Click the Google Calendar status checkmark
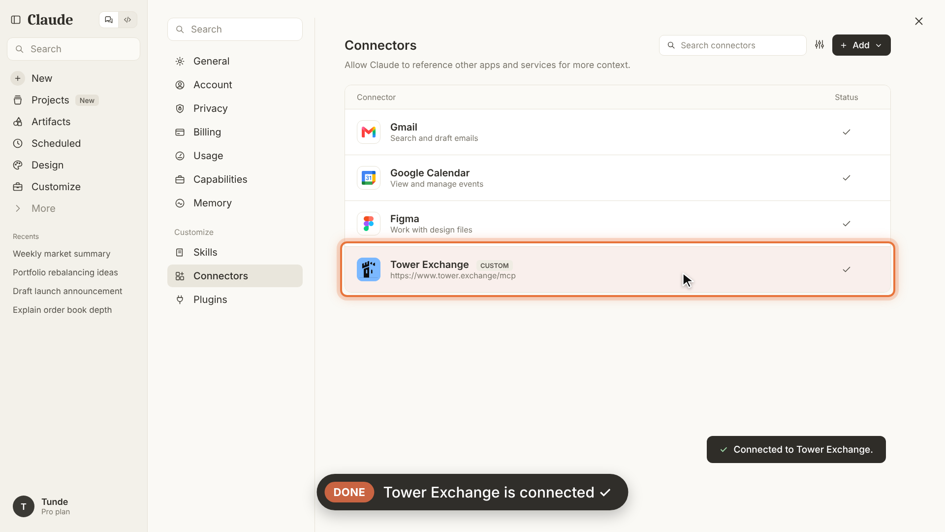Screen dimensions: 945x532 pyautogui.click(x=847, y=178)
